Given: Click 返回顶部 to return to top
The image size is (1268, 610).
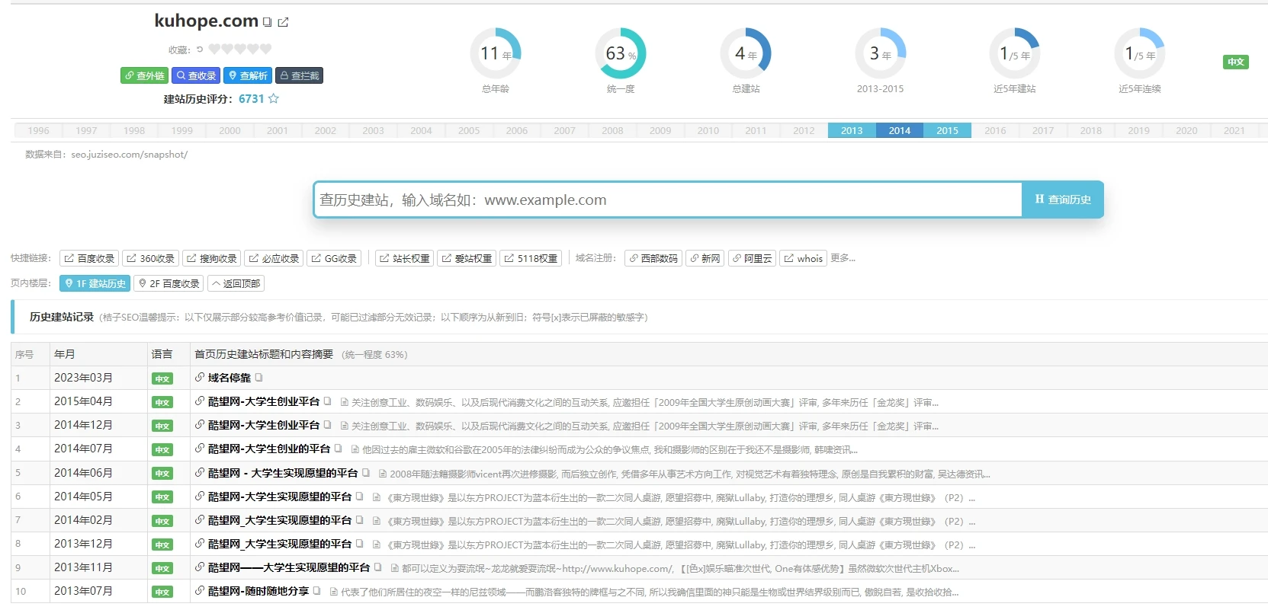Looking at the screenshot, I should (236, 283).
